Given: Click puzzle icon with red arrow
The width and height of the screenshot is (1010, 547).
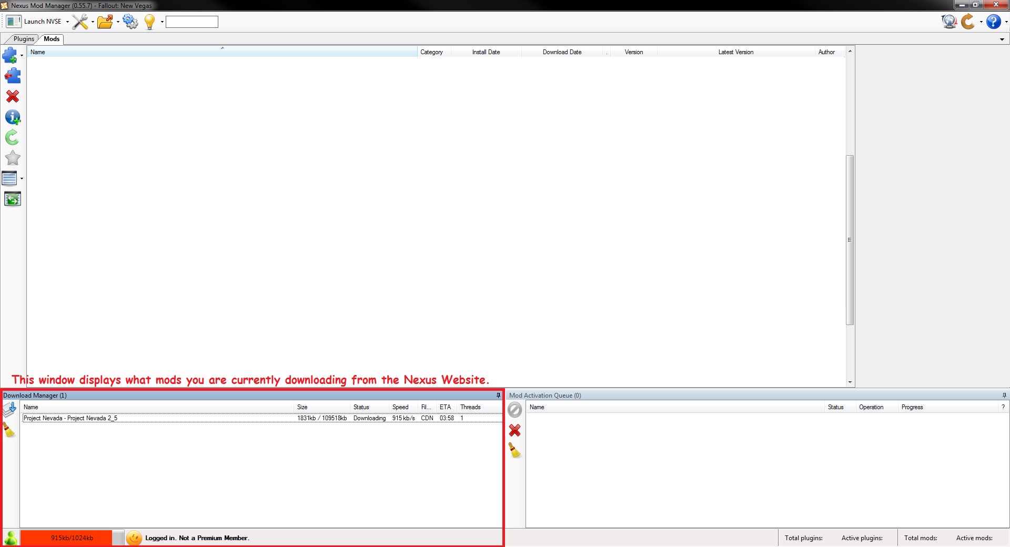Looking at the screenshot, I should (x=13, y=76).
